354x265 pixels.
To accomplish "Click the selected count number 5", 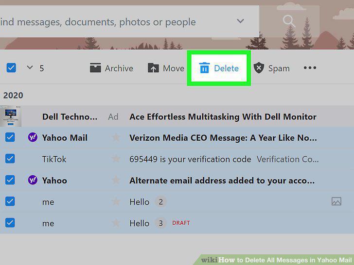I will coord(42,68).
